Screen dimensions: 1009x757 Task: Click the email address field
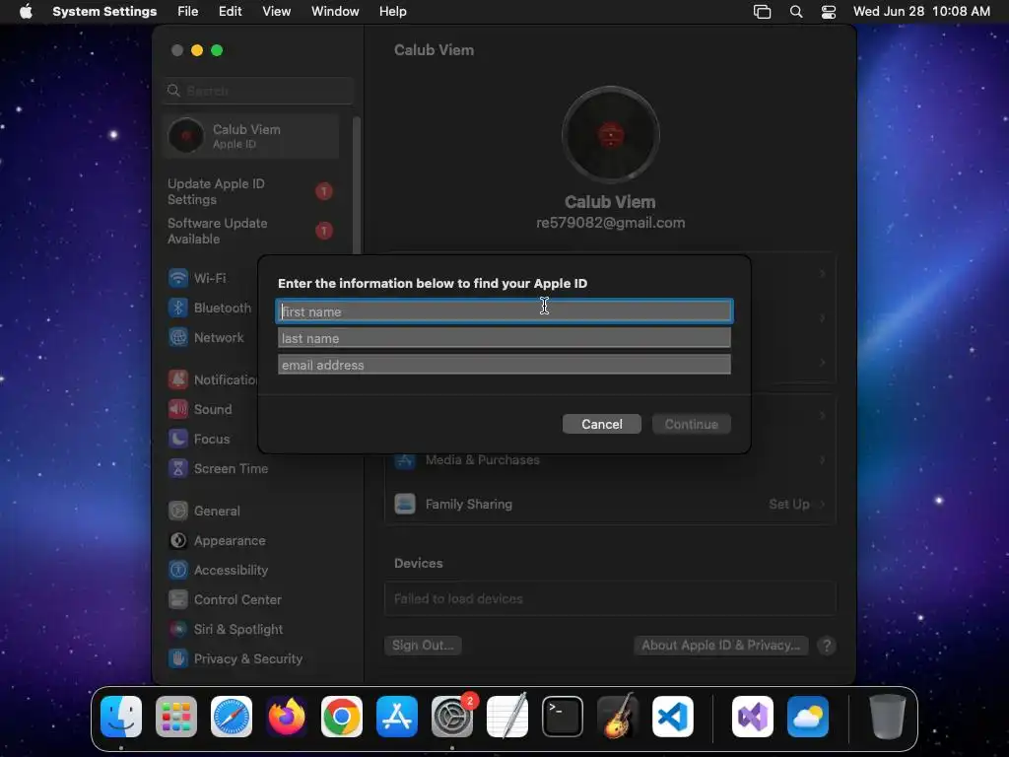point(504,365)
